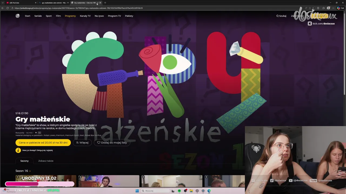Open the third episode thumbnail

point(172,181)
